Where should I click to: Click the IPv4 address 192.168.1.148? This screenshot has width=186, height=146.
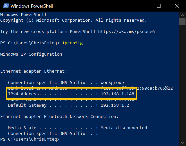(117, 94)
